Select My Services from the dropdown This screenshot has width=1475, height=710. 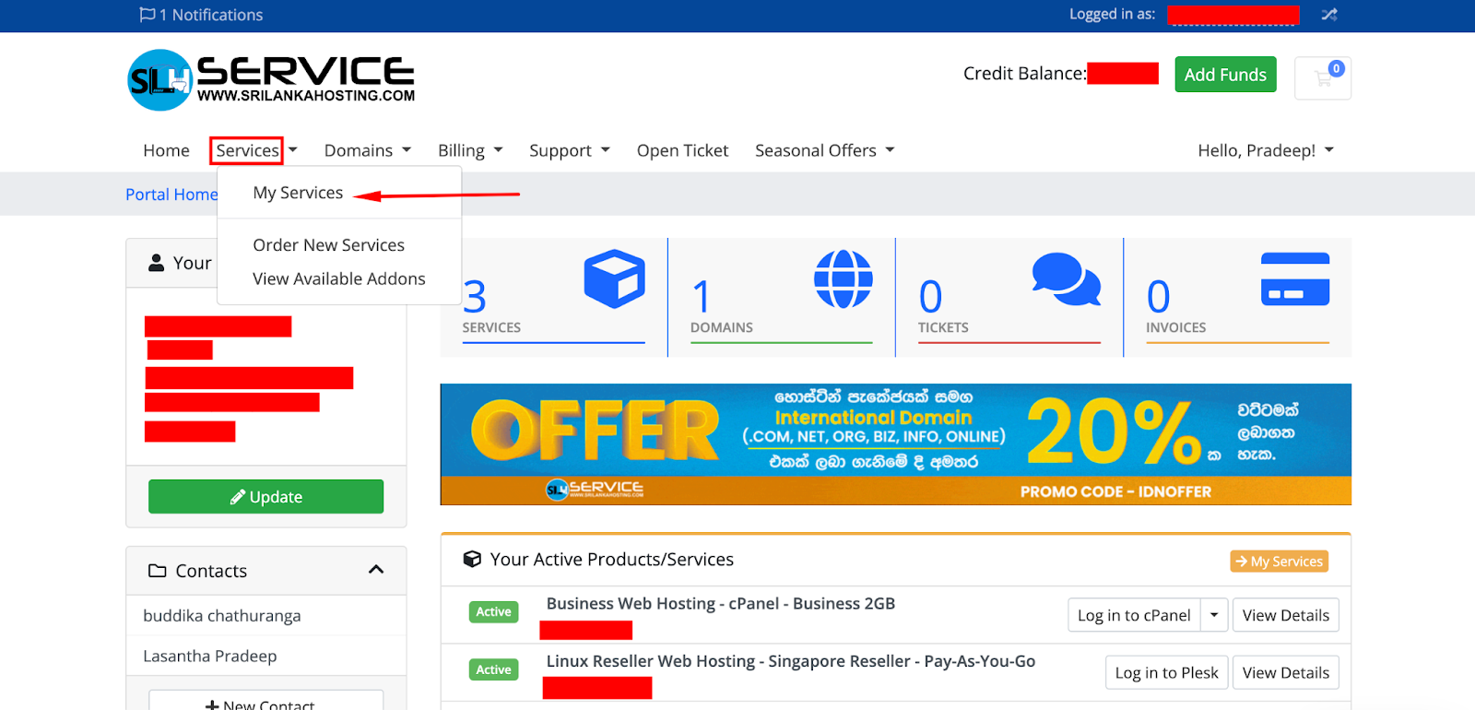(298, 193)
